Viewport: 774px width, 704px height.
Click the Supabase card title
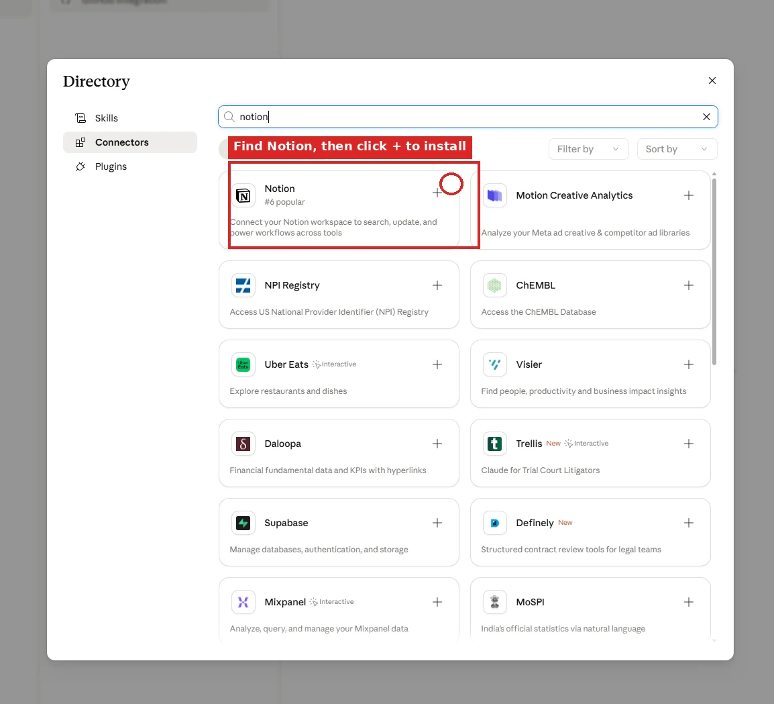point(286,523)
